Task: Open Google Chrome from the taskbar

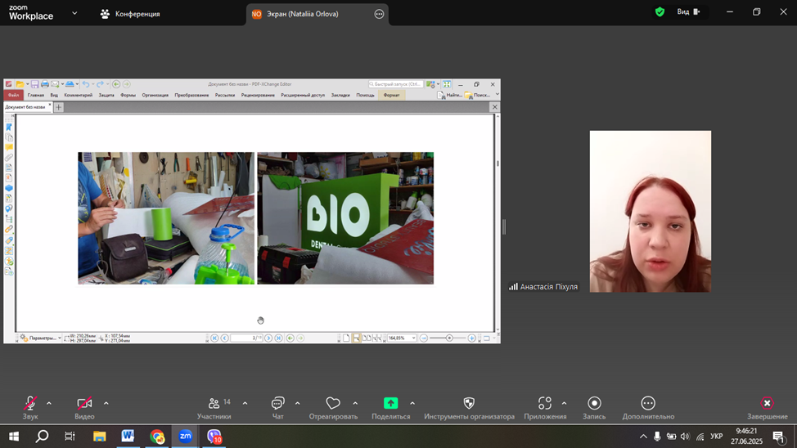Action: pos(157,437)
